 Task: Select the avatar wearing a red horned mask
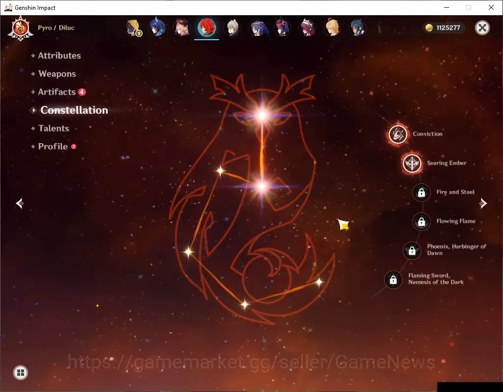282,27
